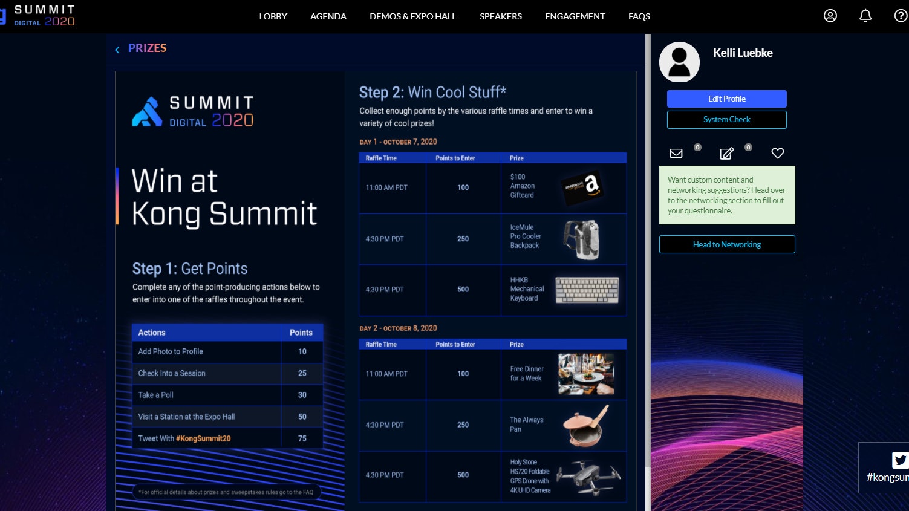This screenshot has width=909, height=511.
Task: Open the notes pencil icon
Action: pyautogui.click(x=726, y=154)
